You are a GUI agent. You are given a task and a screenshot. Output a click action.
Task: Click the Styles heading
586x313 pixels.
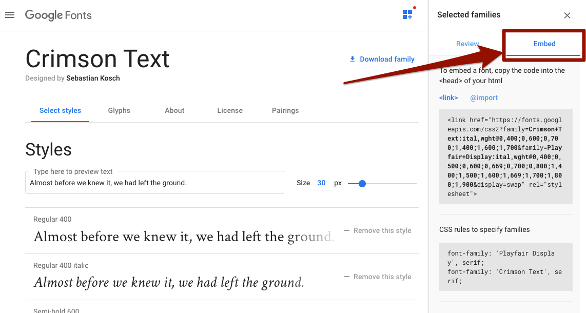coord(49,150)
